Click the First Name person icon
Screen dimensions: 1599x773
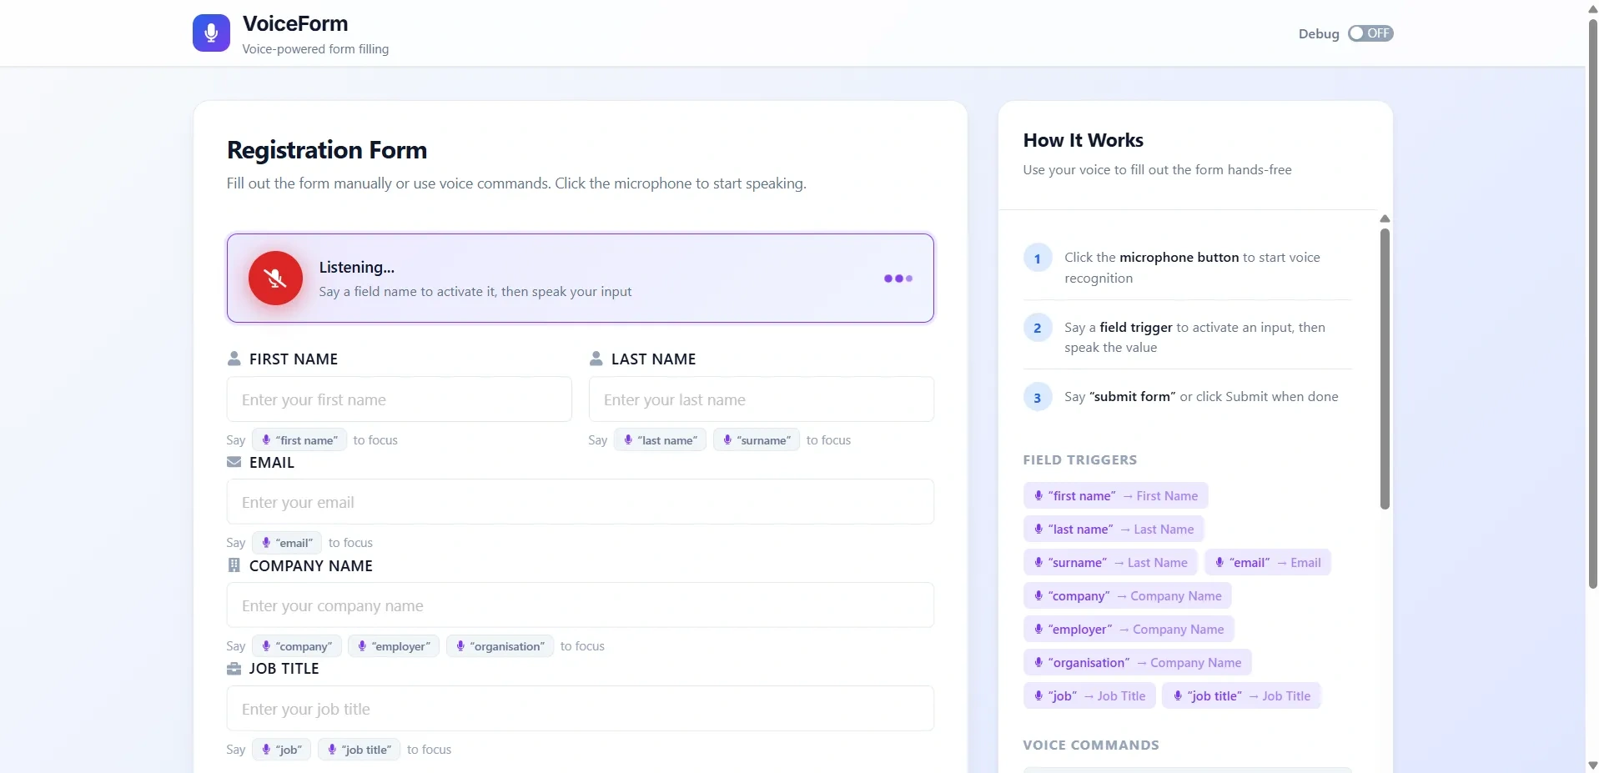[234, 359]
